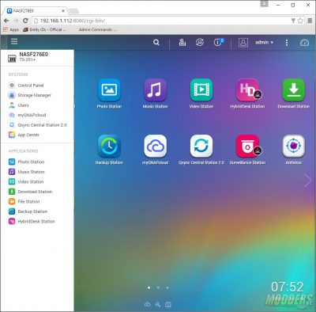
Task: Open Backup Station desktop icon
Action: 109,146
